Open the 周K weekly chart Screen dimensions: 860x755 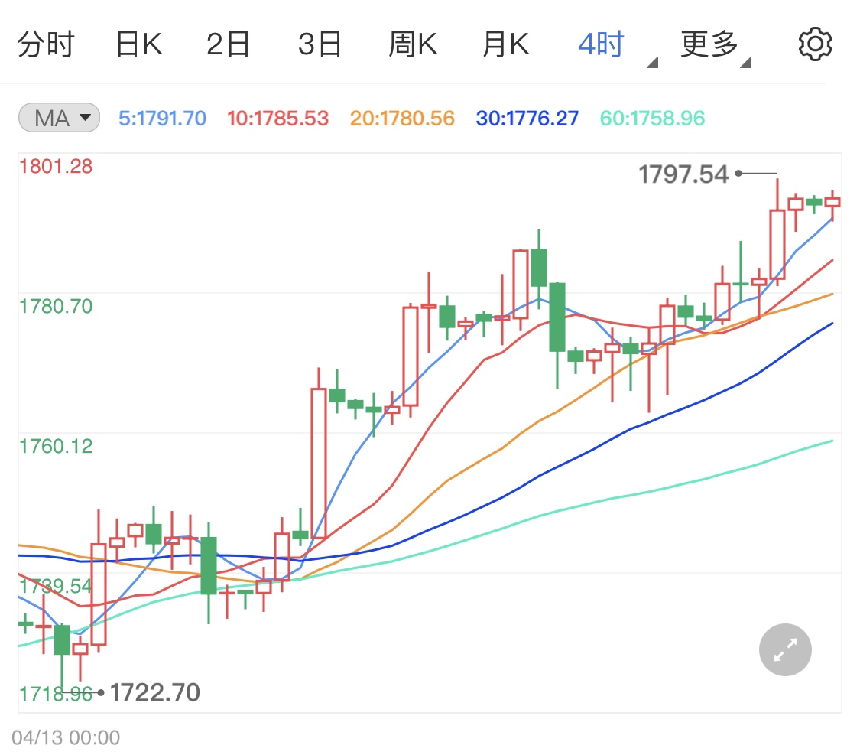[x=414, y=44]
